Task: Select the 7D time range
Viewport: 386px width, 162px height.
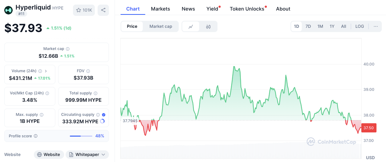Action: (x=308, y=26)
